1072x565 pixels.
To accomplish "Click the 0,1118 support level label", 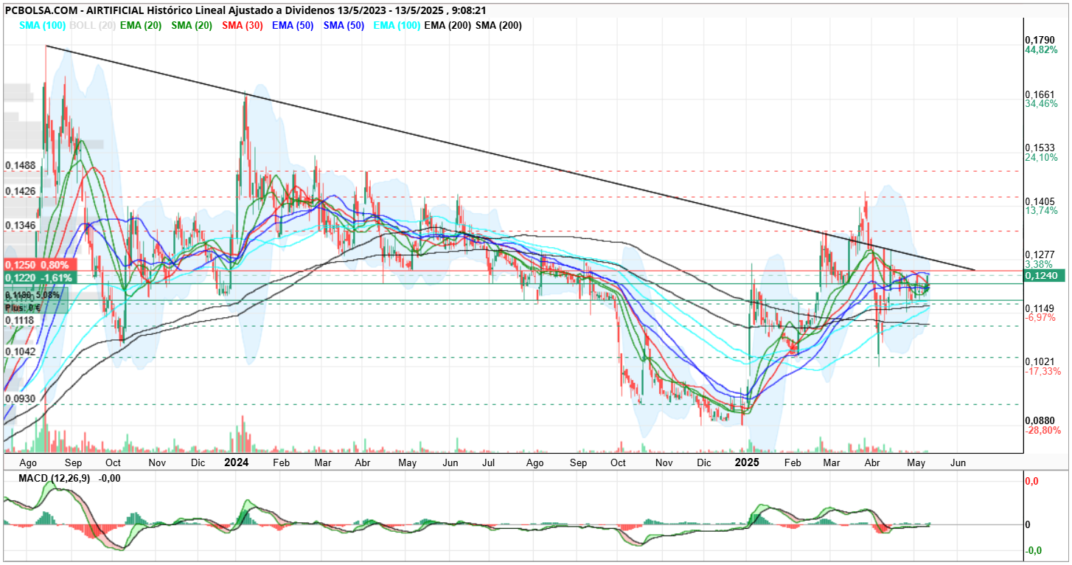I will click(20, 320).
